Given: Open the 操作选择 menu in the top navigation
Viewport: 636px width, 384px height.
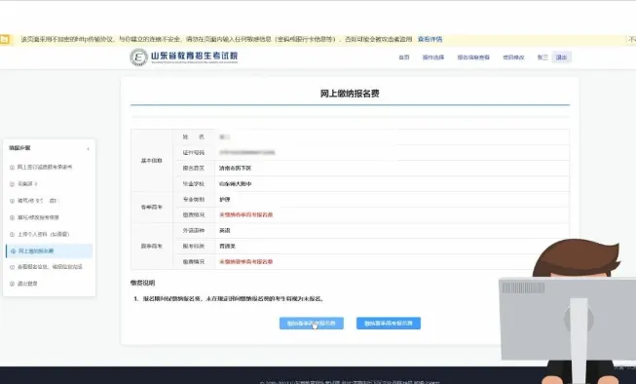Looking at the screenshot, I should click(433, 58).
